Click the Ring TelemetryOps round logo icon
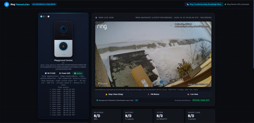254x123 pixels. pyautogui.click(x=7, y=4)
